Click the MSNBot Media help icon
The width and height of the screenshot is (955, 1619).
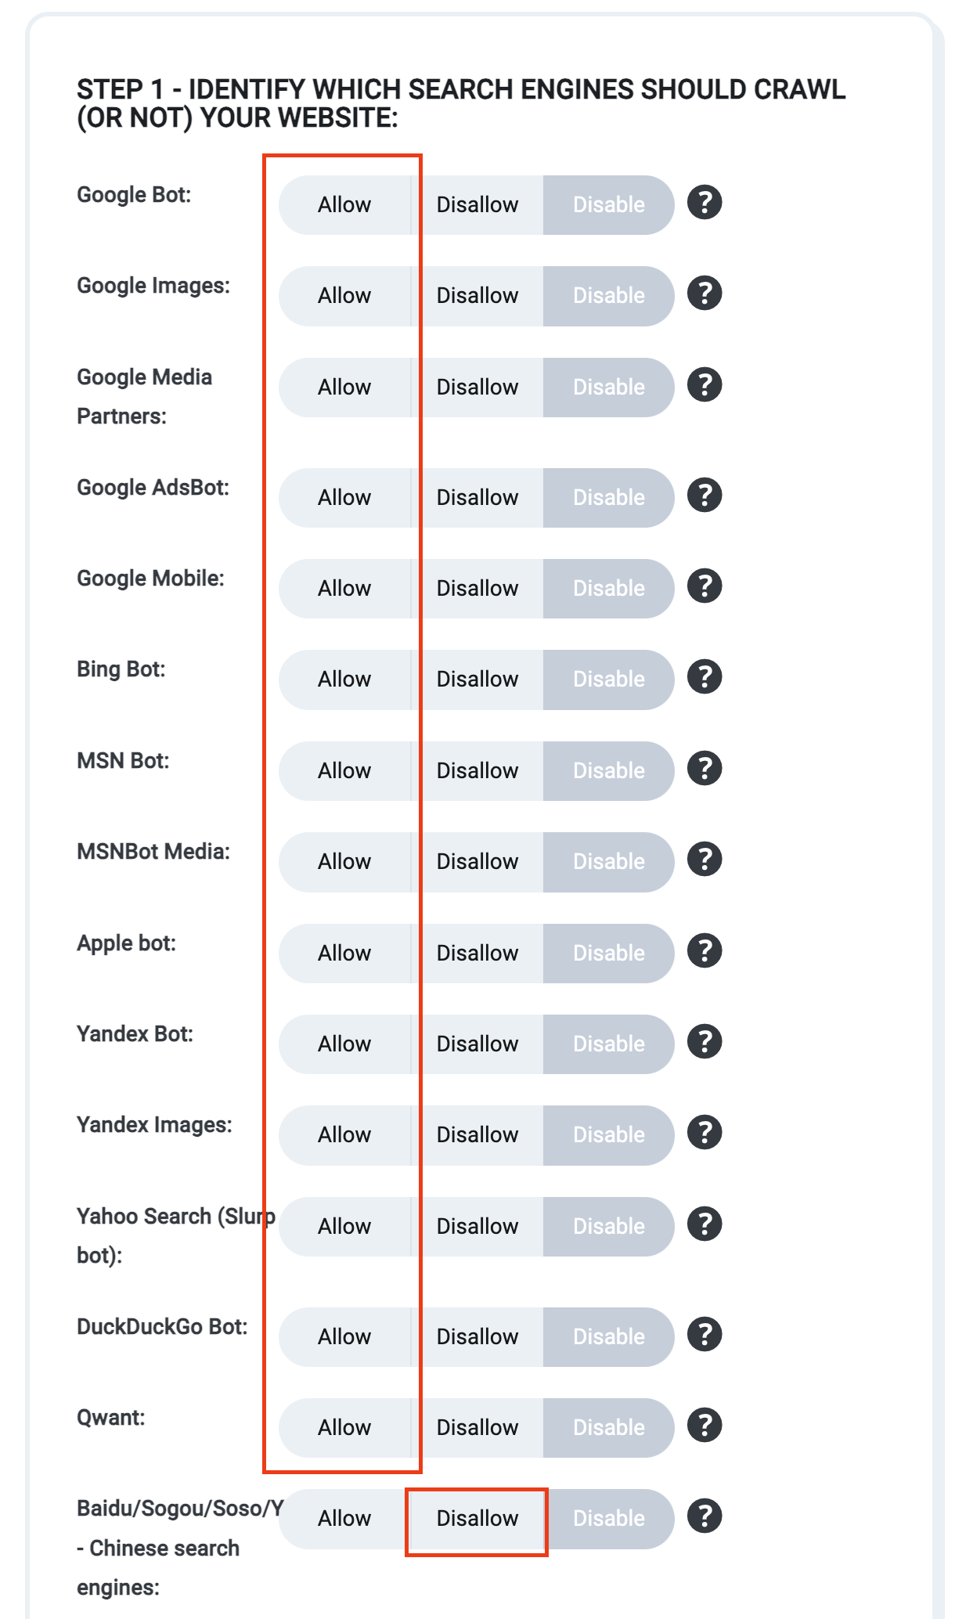pyautogui.click(x=705, y=860)
